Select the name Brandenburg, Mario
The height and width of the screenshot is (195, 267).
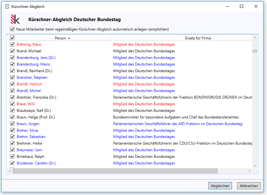point(33,64)
